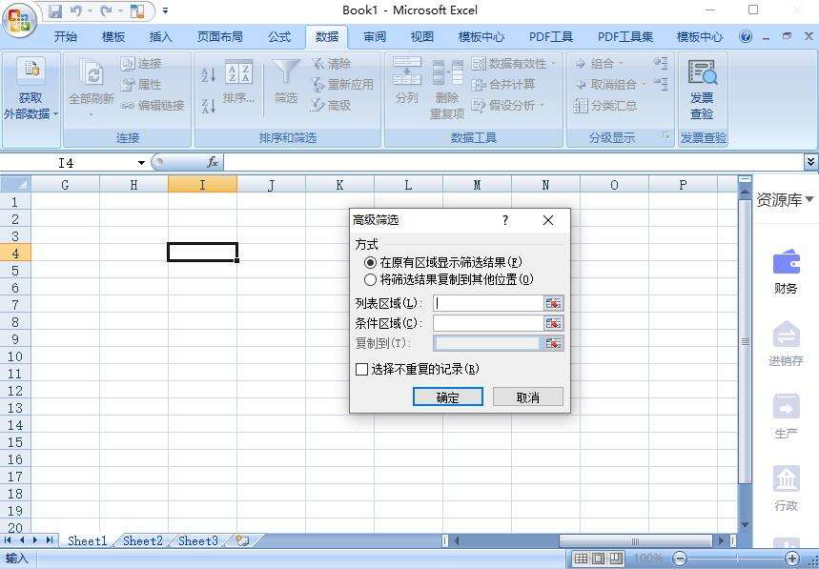Switch to the 视图 ribbon tab
Viewport: 819px width, 569px height.
click(x=422, y=36)
